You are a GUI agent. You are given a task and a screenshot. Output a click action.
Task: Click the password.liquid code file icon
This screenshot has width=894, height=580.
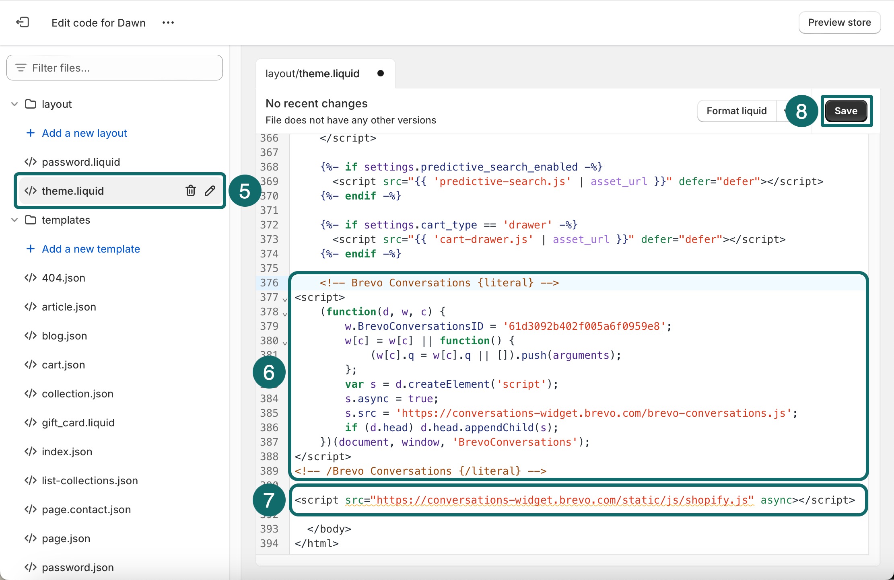31,162
